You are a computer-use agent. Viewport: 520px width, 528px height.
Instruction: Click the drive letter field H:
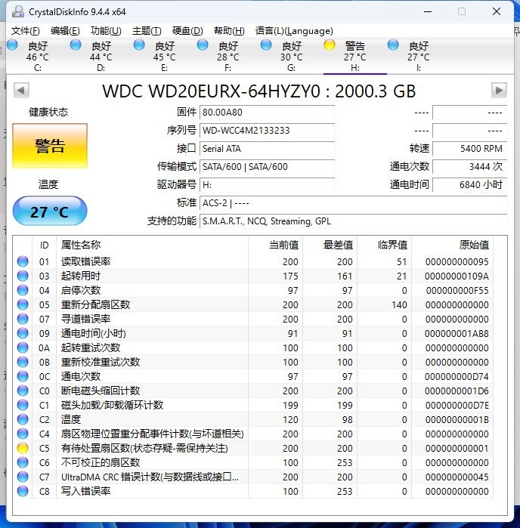point(268,185)
